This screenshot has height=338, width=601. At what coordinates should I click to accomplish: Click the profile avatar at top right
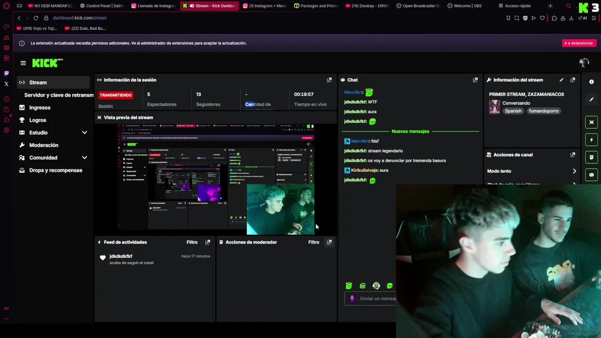pyautogui.click(x=584, y=62)
